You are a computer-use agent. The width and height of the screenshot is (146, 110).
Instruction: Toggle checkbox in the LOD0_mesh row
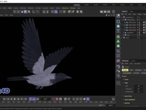click(x=138, y=22)
